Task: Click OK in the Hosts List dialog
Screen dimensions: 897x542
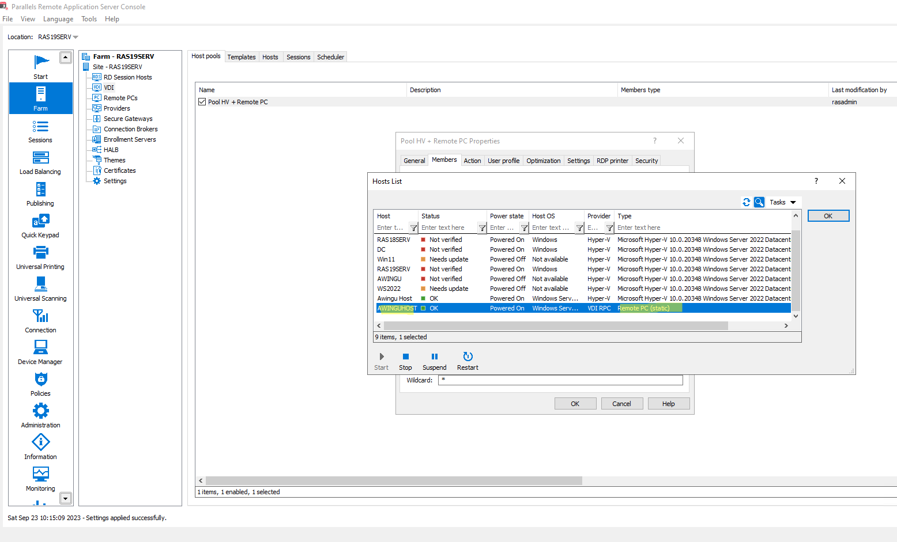Action: coord(828,216)
